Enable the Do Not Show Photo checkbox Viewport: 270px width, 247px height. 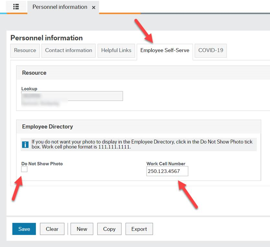tap(24, 169)
